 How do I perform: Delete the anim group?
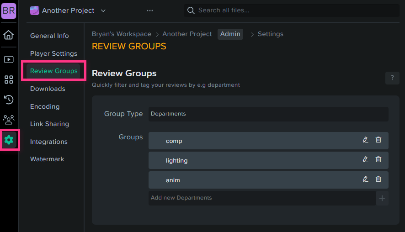378,179
